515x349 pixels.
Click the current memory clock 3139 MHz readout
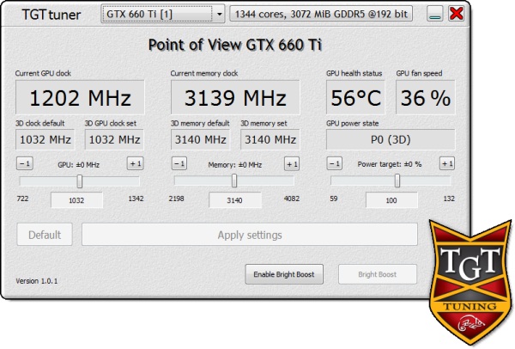click(x=235, y=97)
